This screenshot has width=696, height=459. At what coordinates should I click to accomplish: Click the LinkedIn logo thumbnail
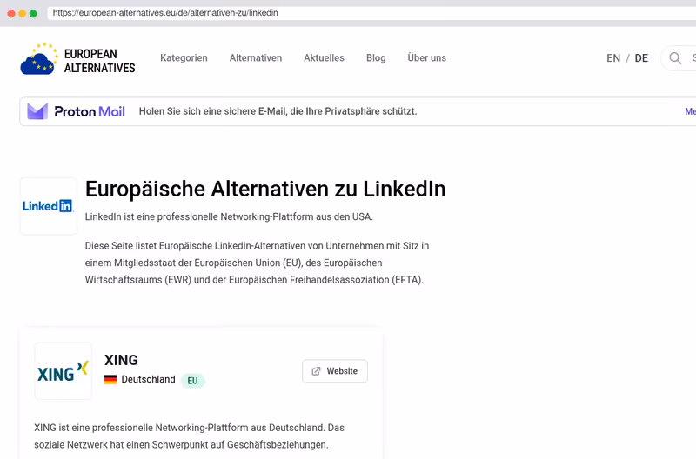[x=49, y=206]
